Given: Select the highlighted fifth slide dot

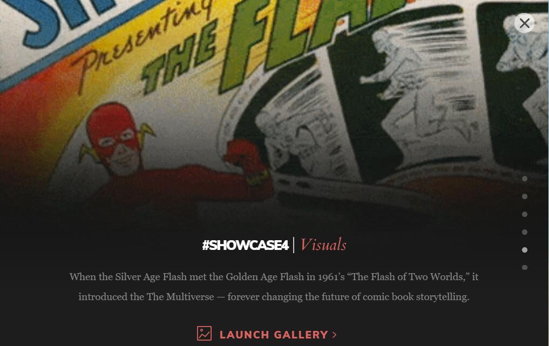Looking at the screenshot, I should (525, 250).
